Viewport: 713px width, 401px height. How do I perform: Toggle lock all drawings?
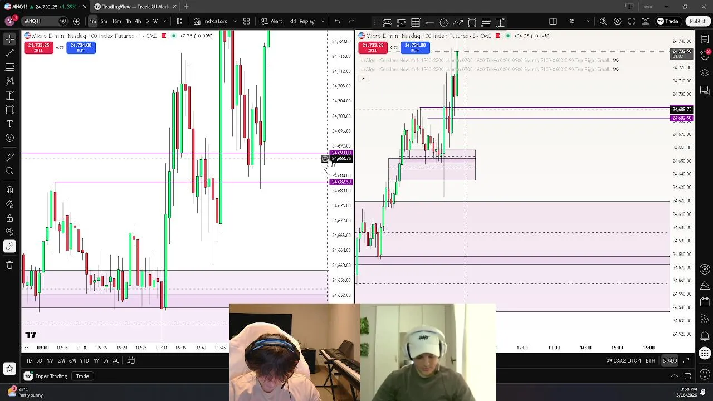tap(9, 218)
